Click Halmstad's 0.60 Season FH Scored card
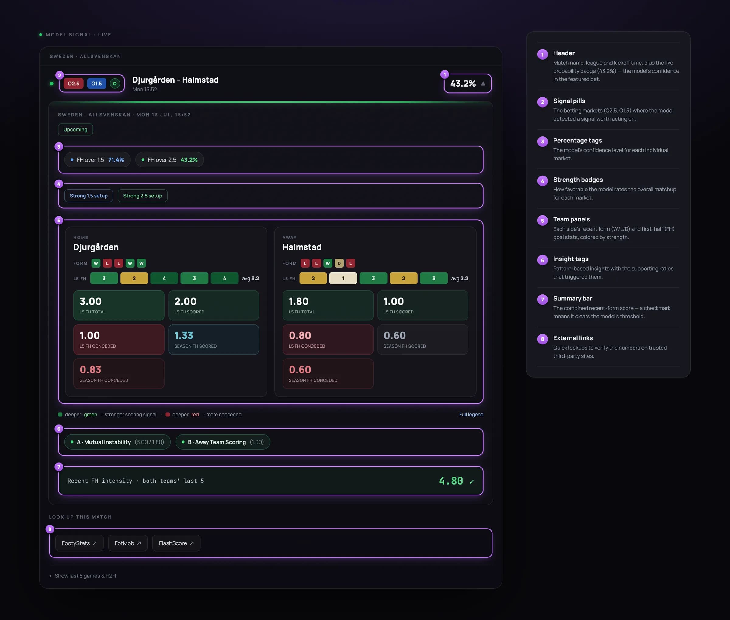Viewport: 730px width, 620px height. click(423, 340)
